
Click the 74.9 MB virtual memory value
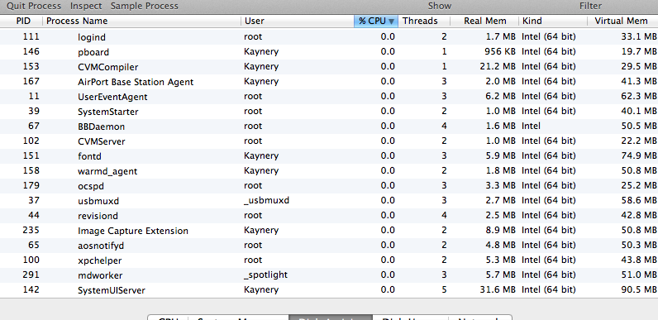639,155
